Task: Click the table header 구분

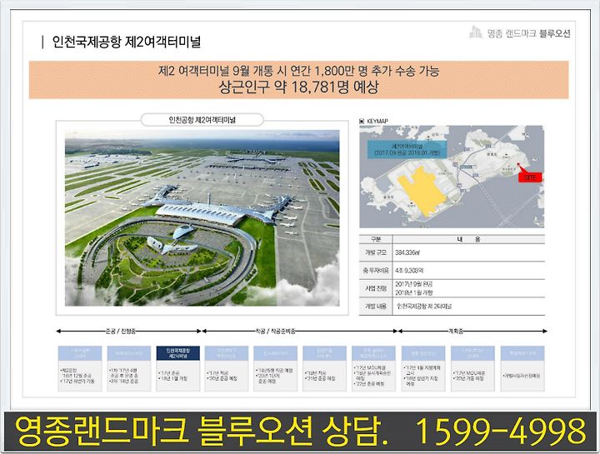Action: pos(376,239)
